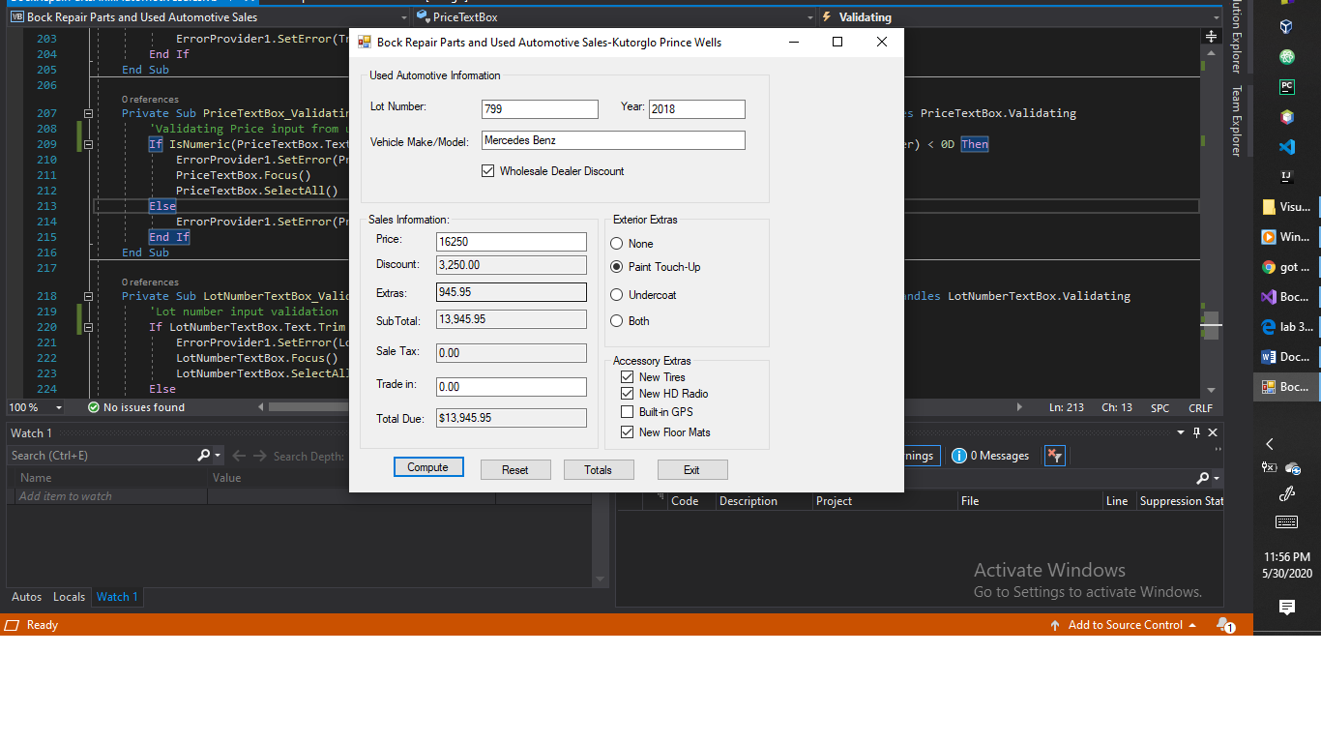Open the Solution Explorer side tab

(1236, 37)
